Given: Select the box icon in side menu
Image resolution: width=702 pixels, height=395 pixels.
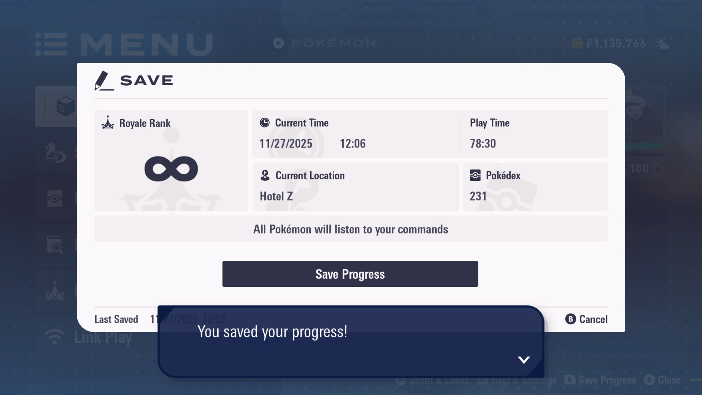Looking at the screenshot, I should (x=65, y=106).
